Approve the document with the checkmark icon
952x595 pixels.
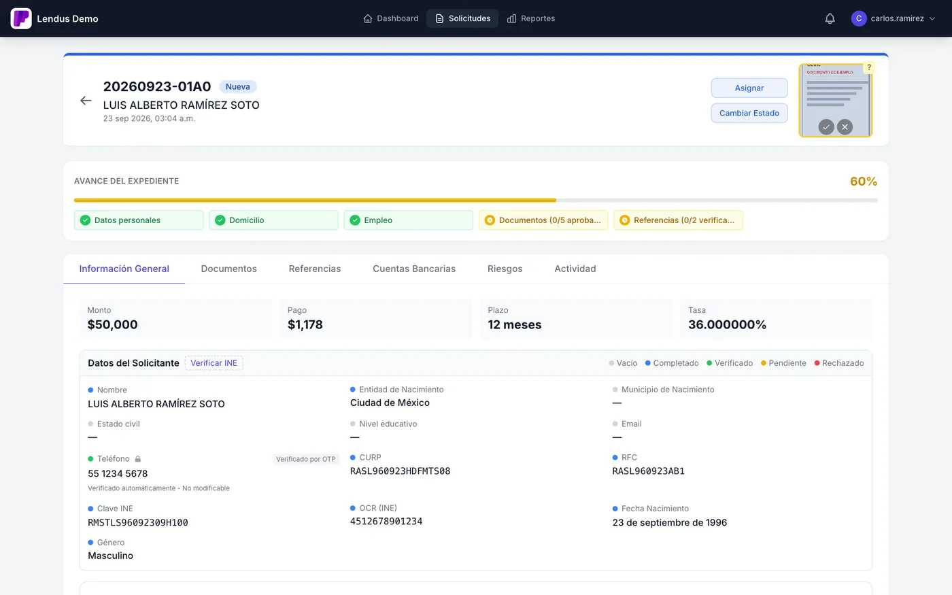(x=826, y=126)
